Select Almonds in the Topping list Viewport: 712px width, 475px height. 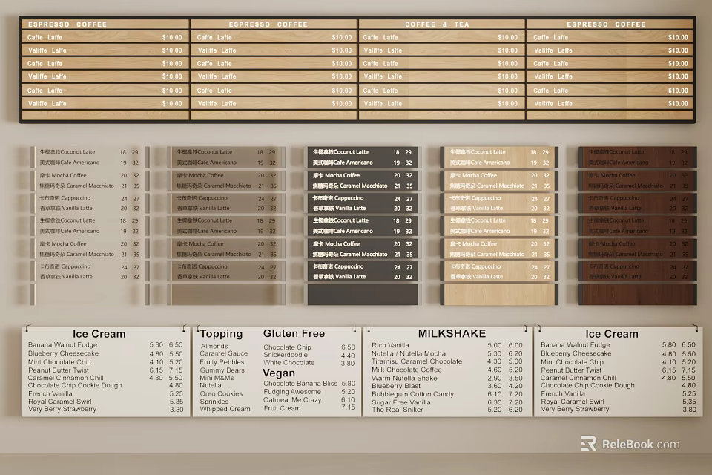tap(214, 346)
